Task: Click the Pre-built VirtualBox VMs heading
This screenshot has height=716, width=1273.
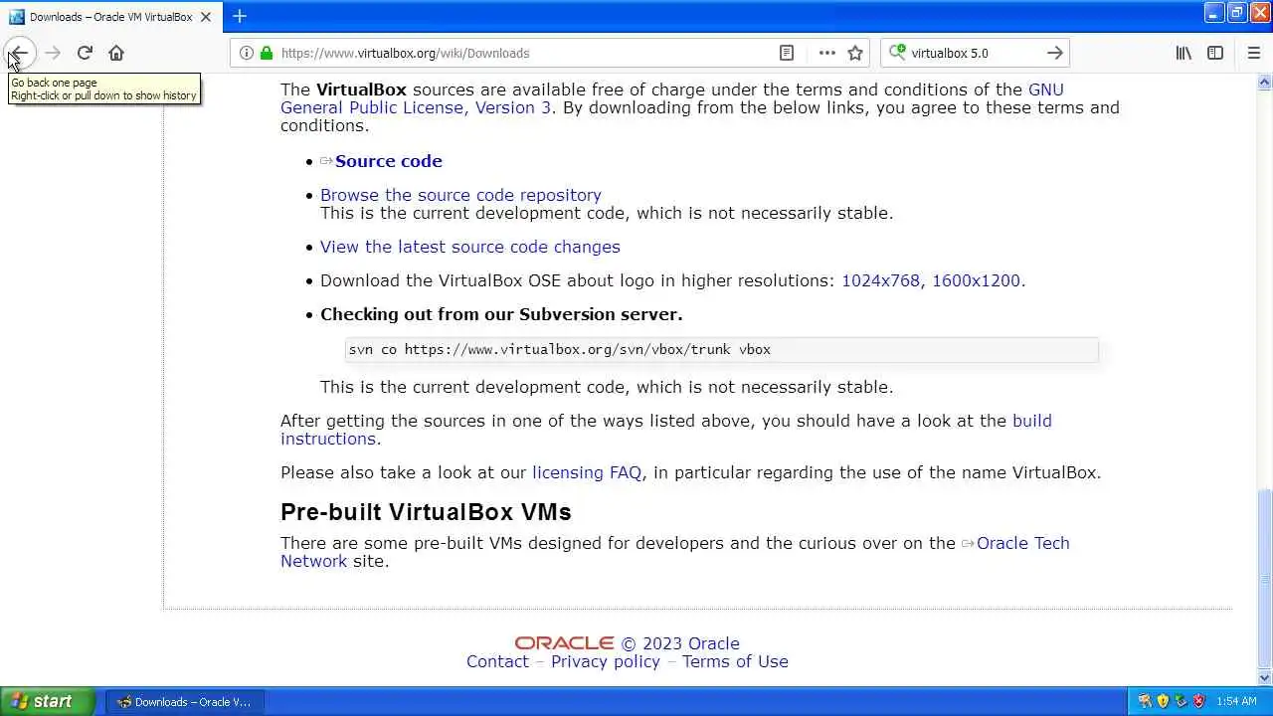Action: pos(426,512)
